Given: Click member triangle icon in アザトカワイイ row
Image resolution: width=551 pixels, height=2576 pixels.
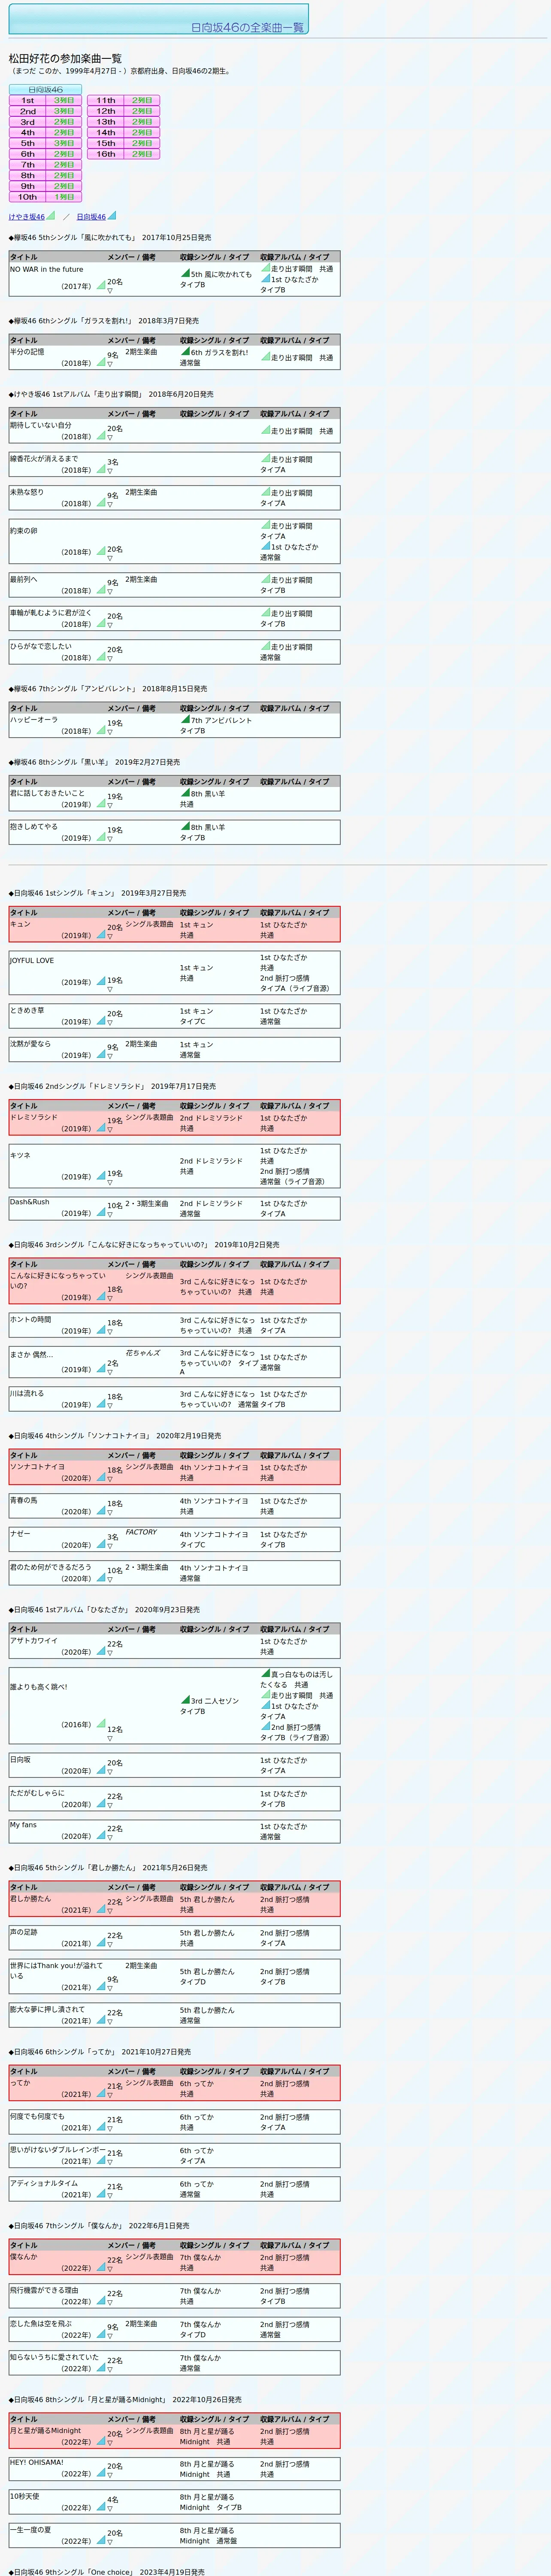Looking at the screenshot, I should click(101, 1651).
